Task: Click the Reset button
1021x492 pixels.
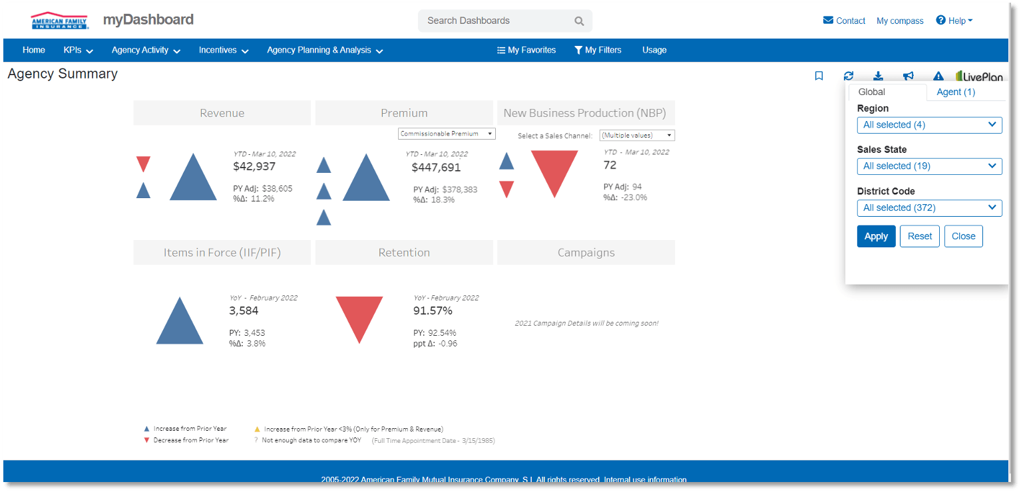Action: [x=919, y=236]
